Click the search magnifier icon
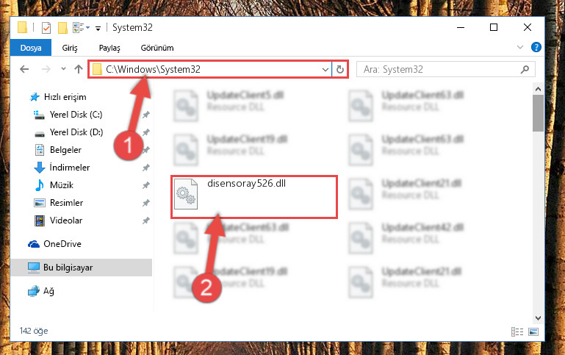This screenshot has height=355, width=565. pyautogui.click(x=525, y=69)
